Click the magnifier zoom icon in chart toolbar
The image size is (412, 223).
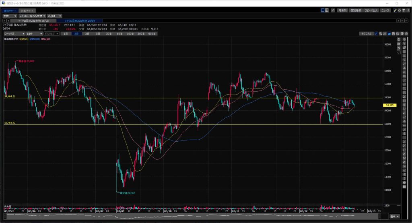click(x=381, y=34)
